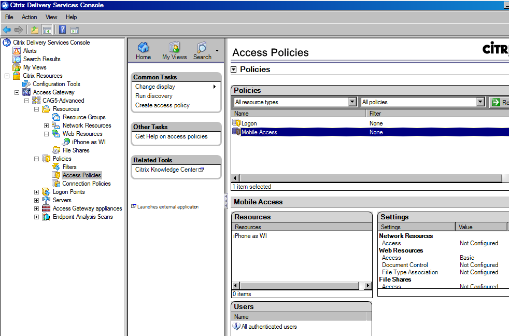Open the All policies dropdown
509x336 pixels.
point(480,102)
